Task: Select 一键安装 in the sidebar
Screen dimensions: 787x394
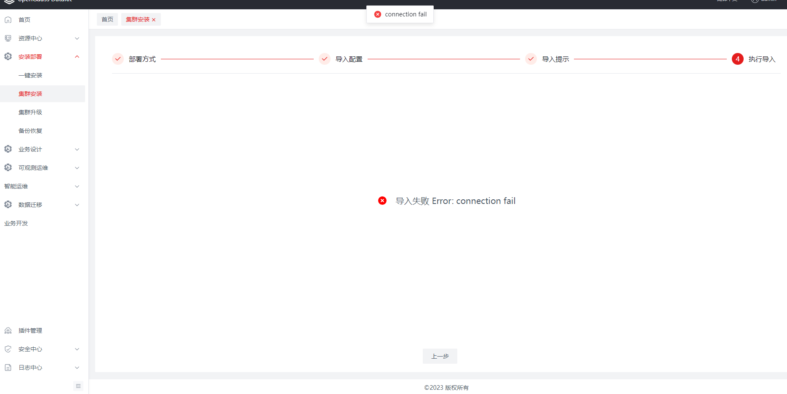Action: pyautogui.click(x=30, y=75)
